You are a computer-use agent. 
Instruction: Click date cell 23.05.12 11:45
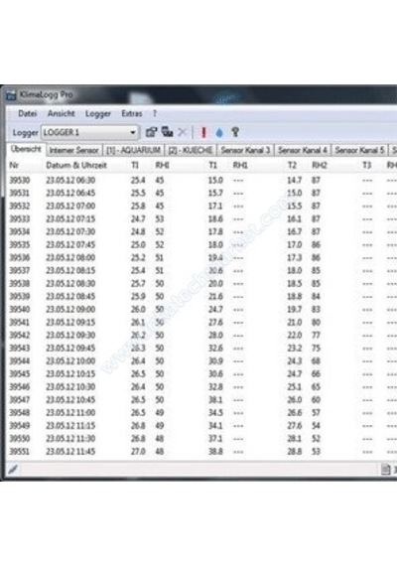pyautogui.click(x=70, y=452)
